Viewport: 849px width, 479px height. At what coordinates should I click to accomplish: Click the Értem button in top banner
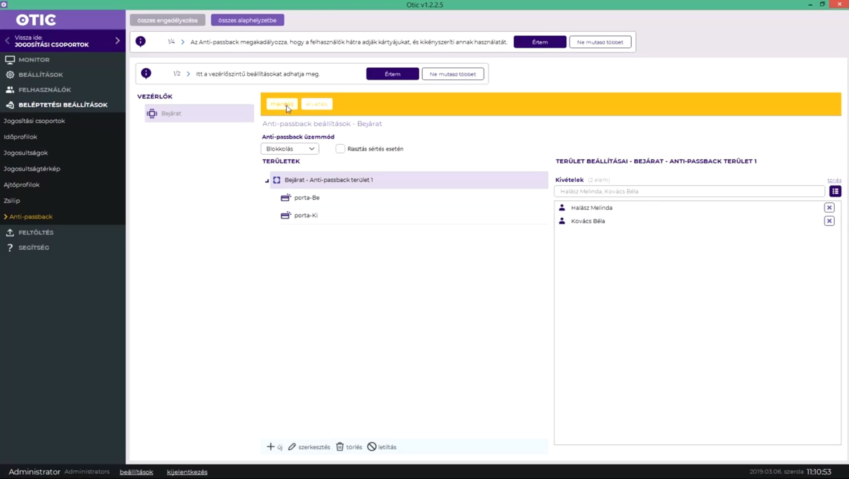coord(540,42)
